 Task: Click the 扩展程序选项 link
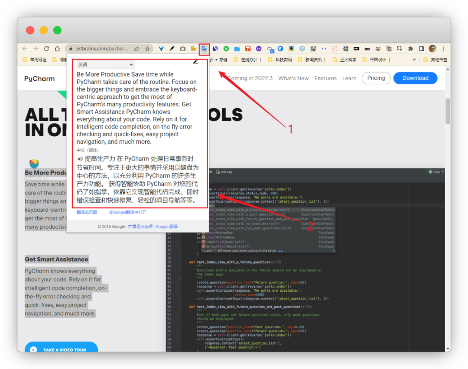[x=140, y=227]
